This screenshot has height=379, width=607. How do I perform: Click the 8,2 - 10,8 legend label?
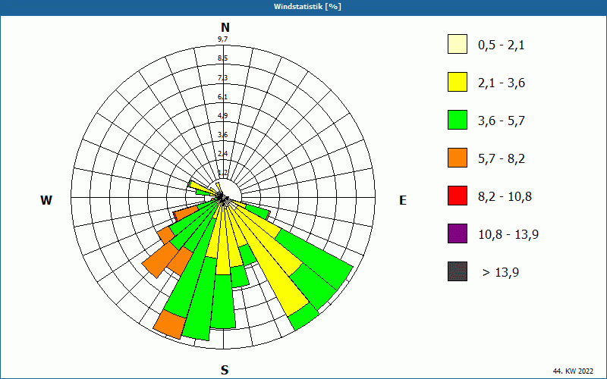(505, 197)
